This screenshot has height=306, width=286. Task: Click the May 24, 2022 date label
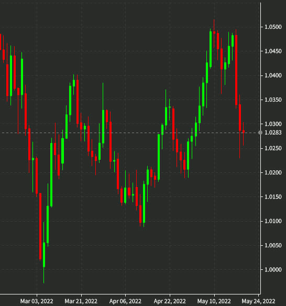point(258,301)
